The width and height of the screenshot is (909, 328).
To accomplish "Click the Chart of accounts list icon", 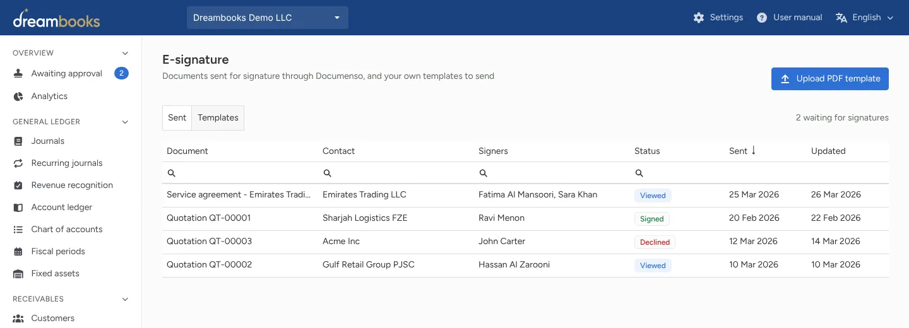I will click(18, 230).
